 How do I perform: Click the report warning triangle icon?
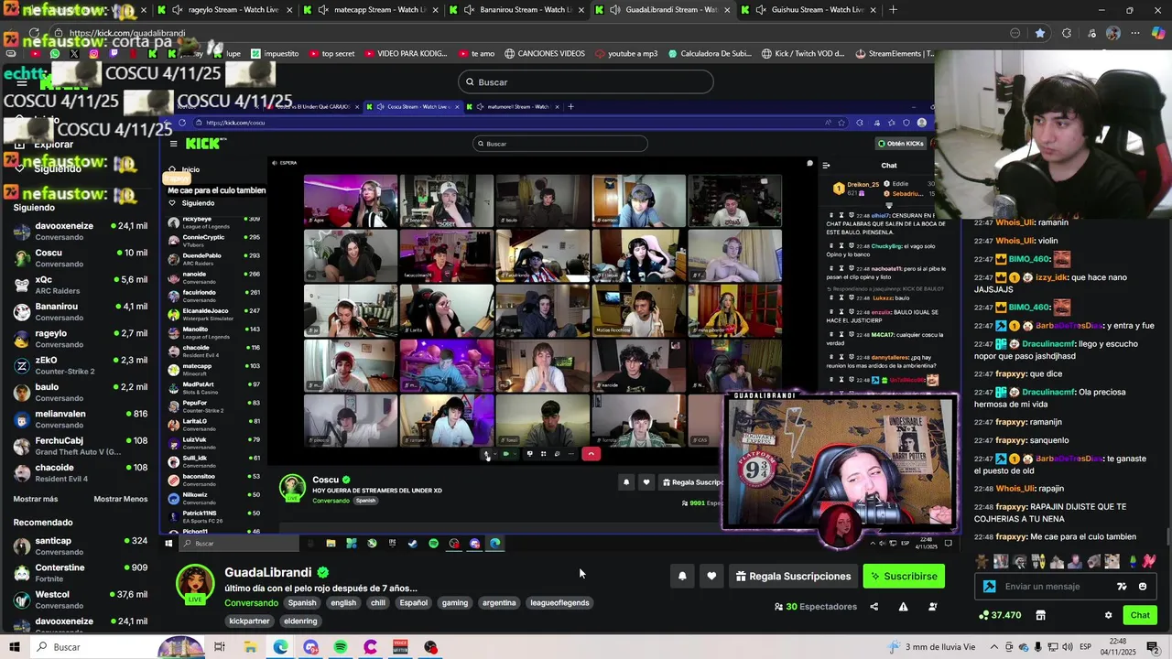click(903, 607)
